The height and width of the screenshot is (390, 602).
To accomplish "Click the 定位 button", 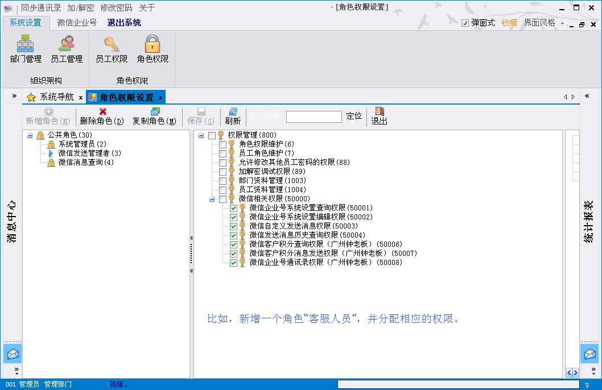I will pos(354,116).
